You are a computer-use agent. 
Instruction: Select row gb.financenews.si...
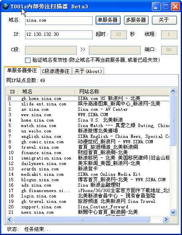[x=88, y=190]
